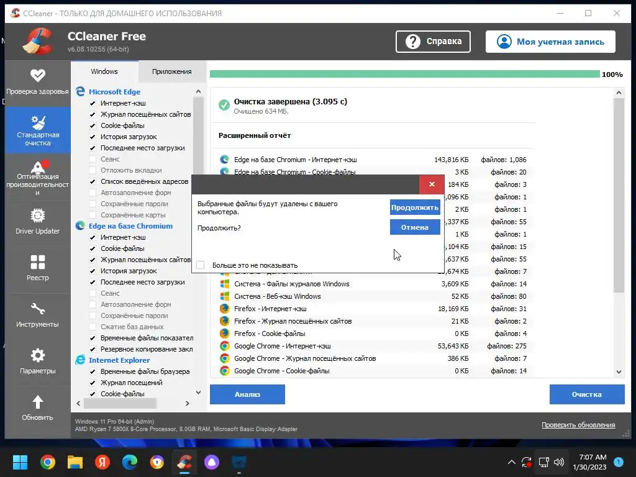Click right arrow of horizontal list scrollbar
The width and height of the screenshot is (636, 477).
[188, 403]
